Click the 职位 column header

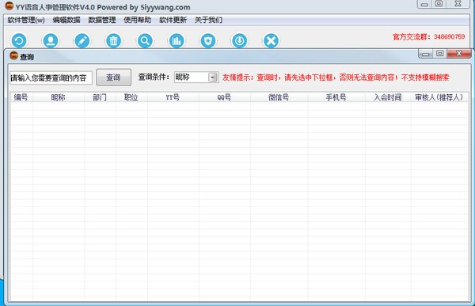(131, 97)
